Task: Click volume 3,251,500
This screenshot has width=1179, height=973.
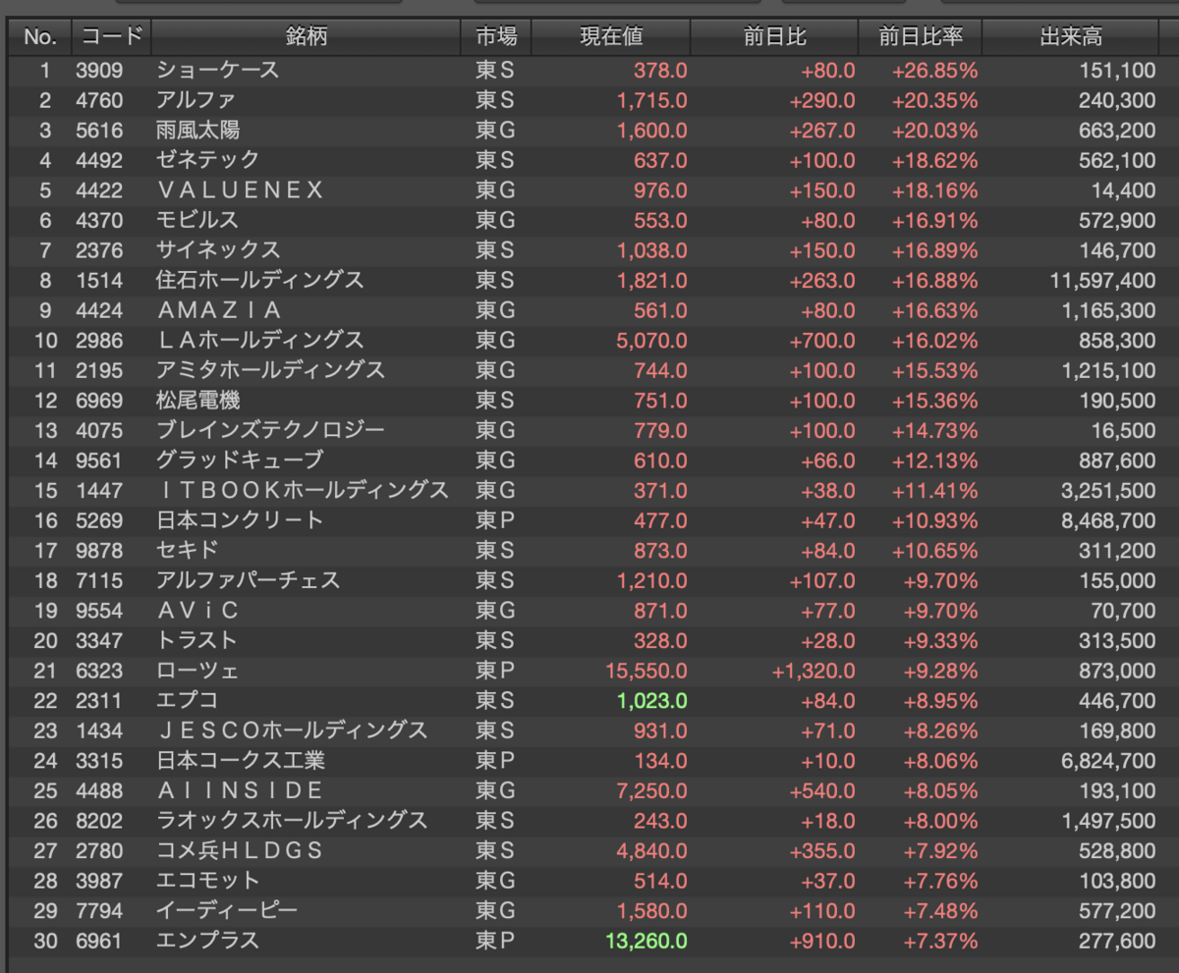Action: click(1108, 490)
